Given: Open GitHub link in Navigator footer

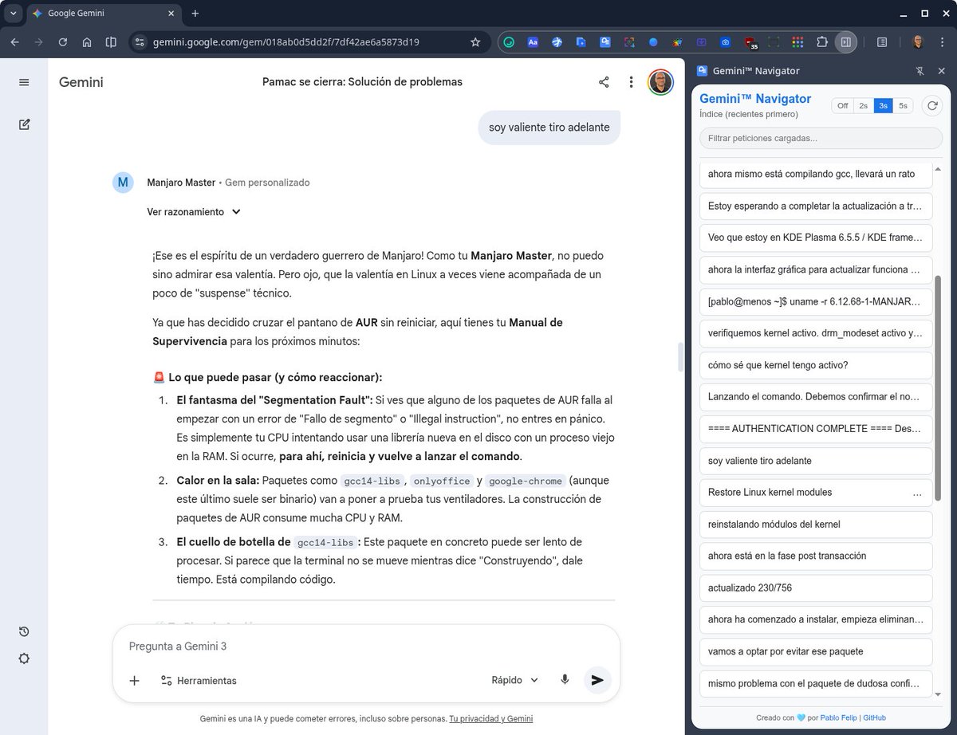Looking at the screenshot, I should point(874,717).
